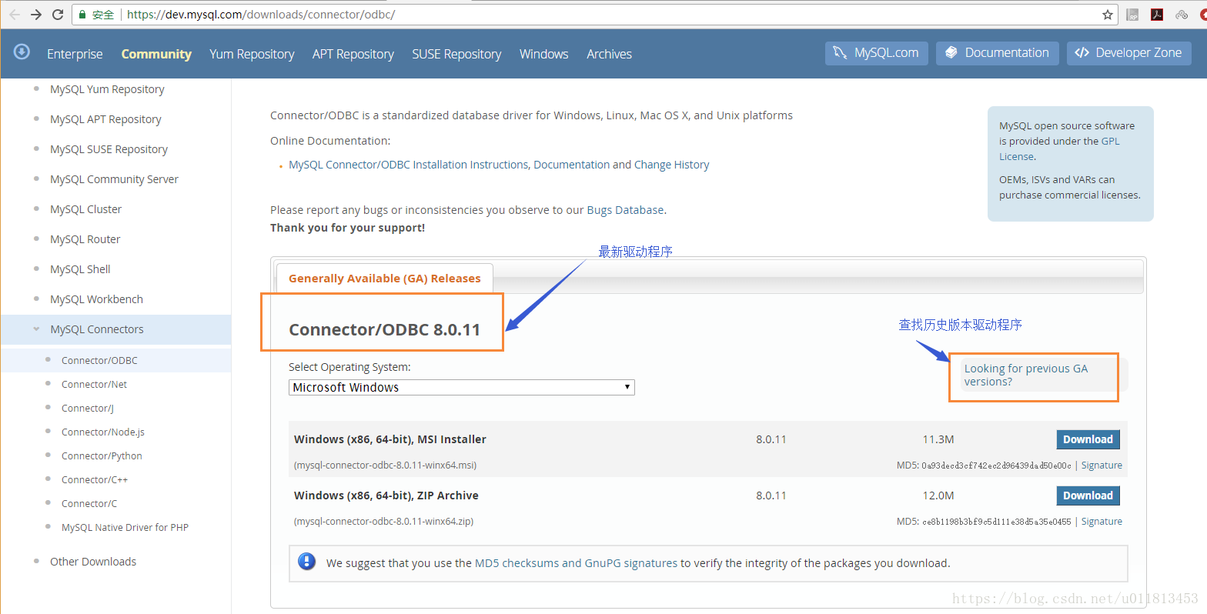Open Signature link for MSI Installer

pyautogui.click(x=1102, y=466)
